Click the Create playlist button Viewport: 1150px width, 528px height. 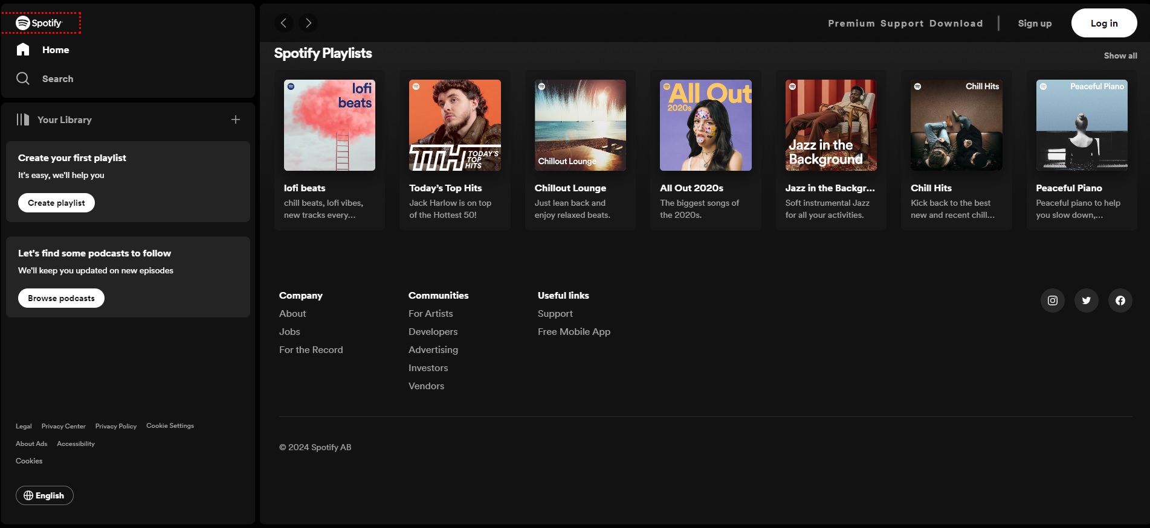56,203
